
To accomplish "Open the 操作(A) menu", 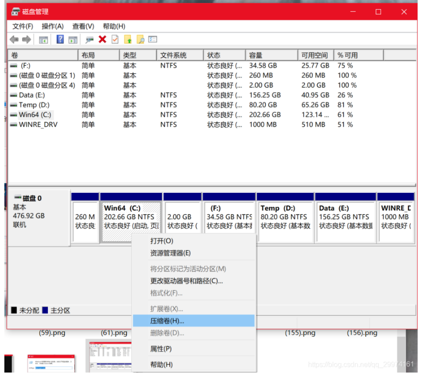I will coord(53,26).
